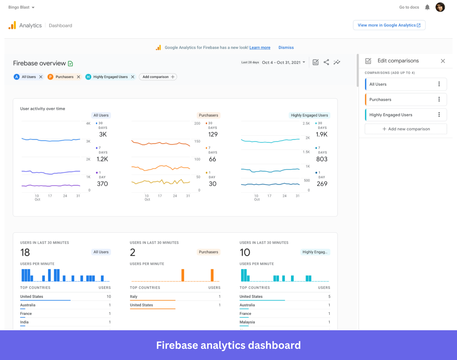Click the Firebase overview verified badge icon
457x360 pixels.
click(x=71, y=64)
